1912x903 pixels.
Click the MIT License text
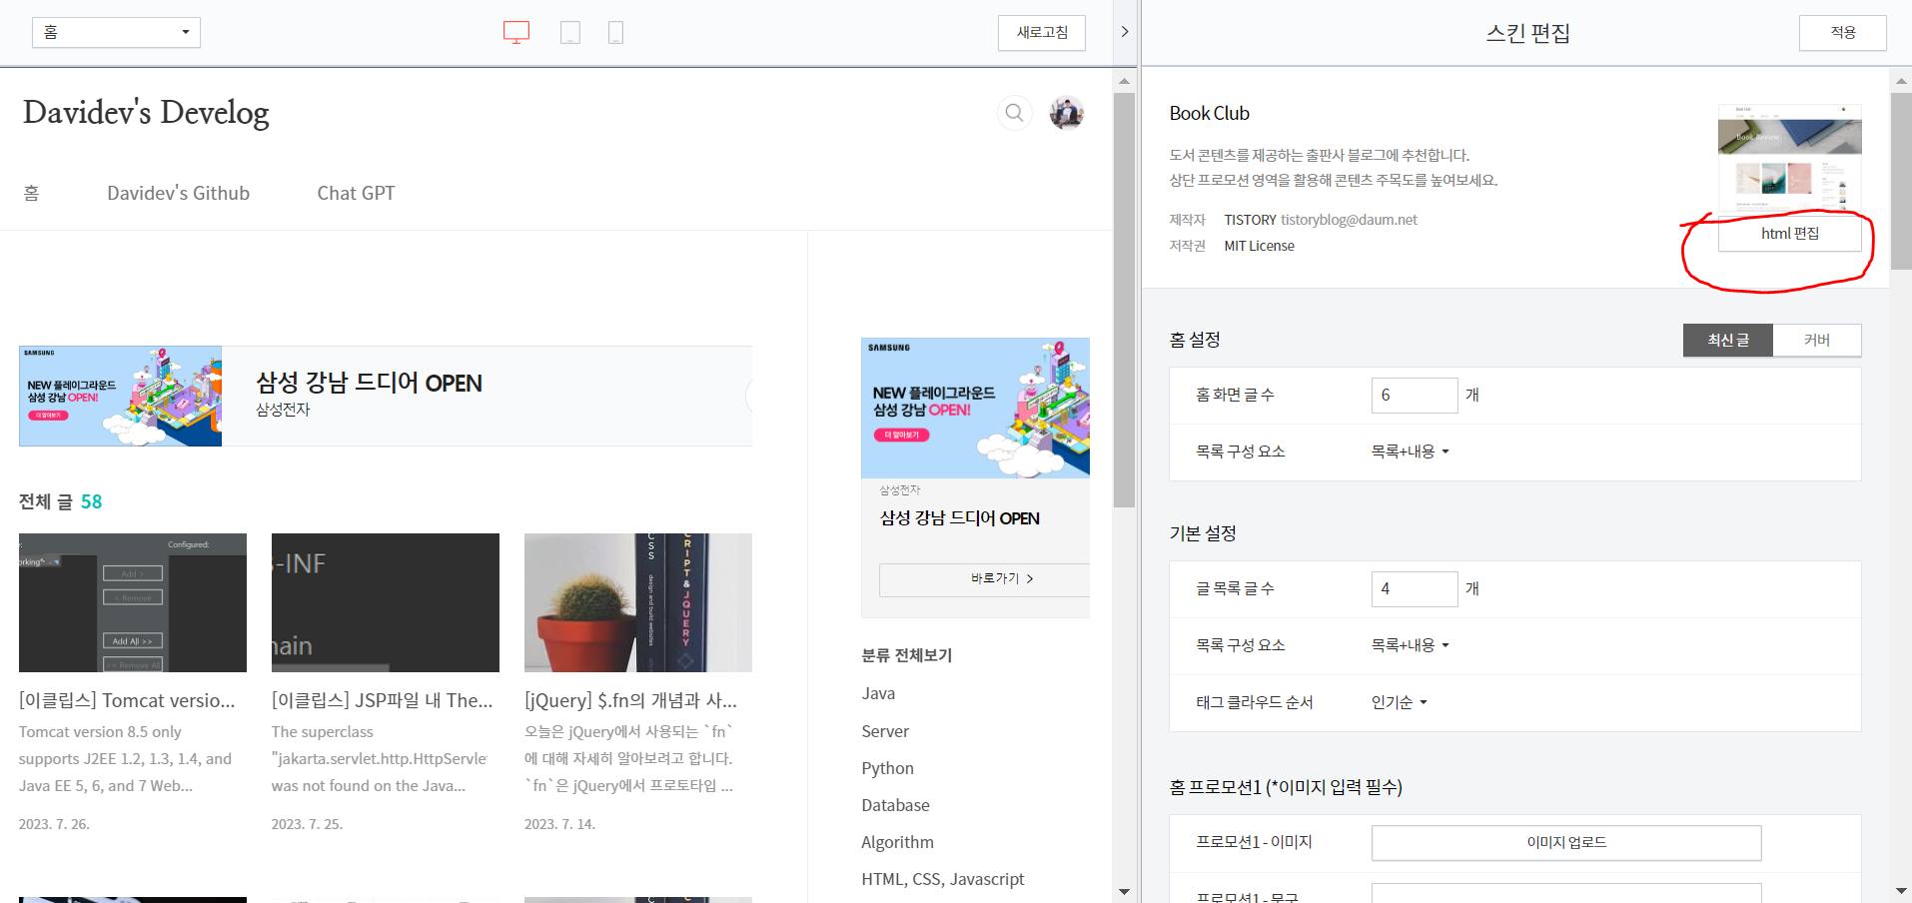click(x=1259, y=246)
